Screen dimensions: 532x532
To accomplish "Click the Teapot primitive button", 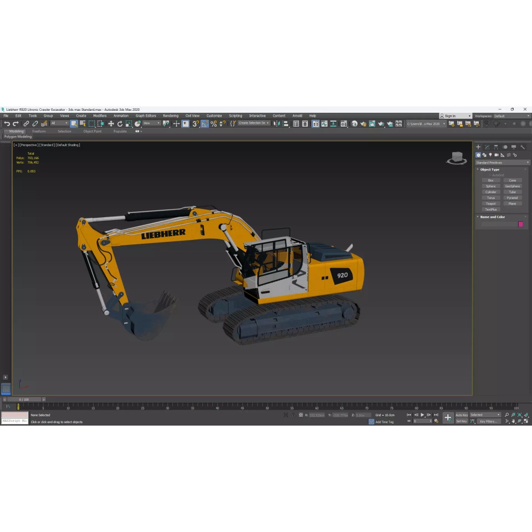I will coord(491,204).
